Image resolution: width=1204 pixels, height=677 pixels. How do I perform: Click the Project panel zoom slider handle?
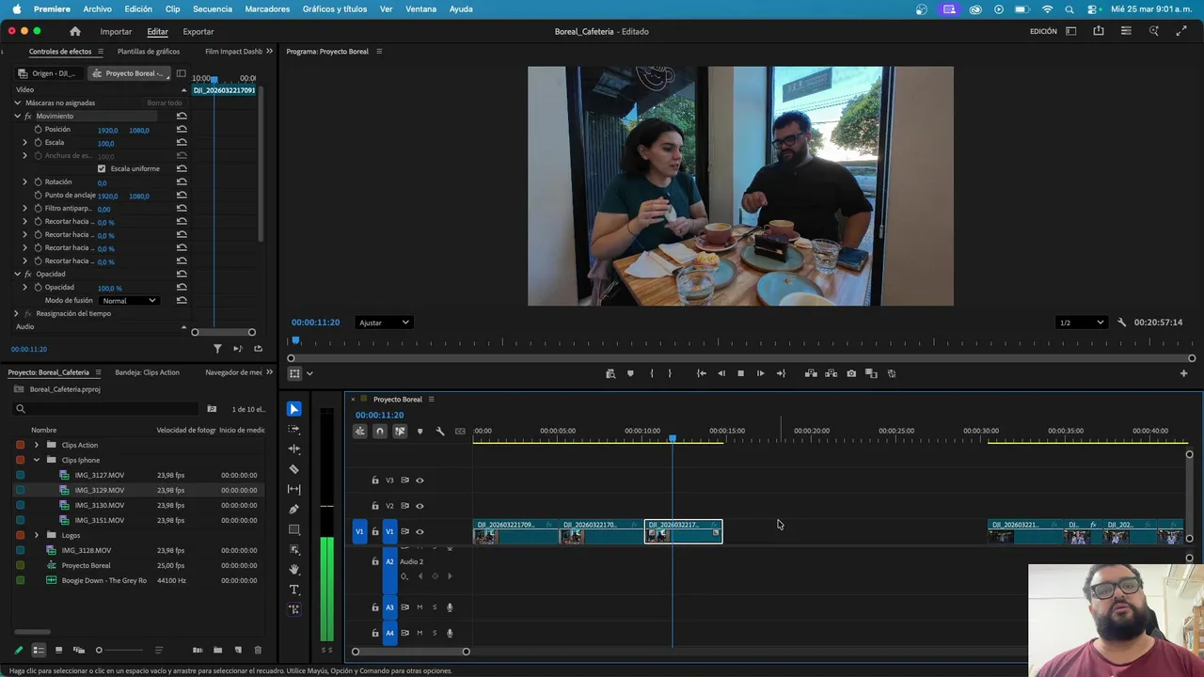tap(99, 650)
